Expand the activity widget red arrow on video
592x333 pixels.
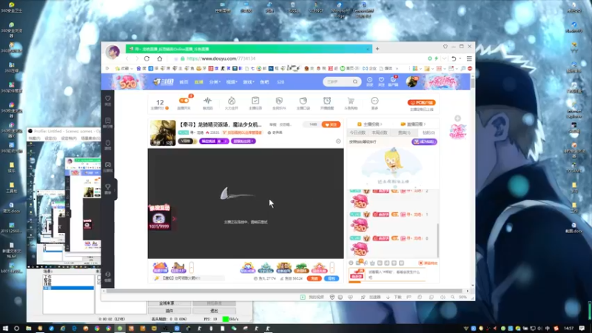174,218
